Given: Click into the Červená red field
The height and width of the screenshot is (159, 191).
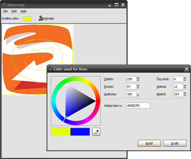Looking at the screenshot, I should pos(178,79).
